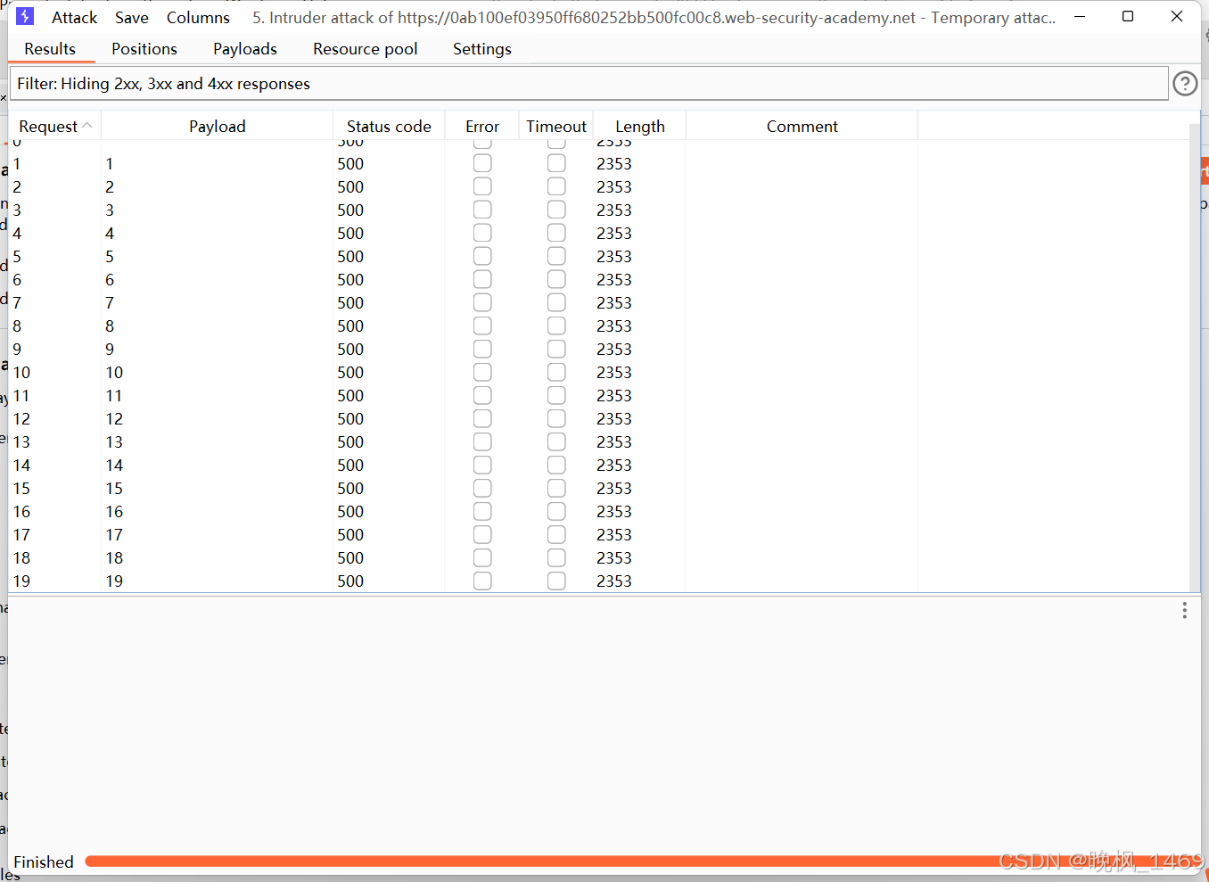Toggle the Error checkbox for request 1
The height and width of the screenshot is (882, 1209).
click(x=482, y=162)
